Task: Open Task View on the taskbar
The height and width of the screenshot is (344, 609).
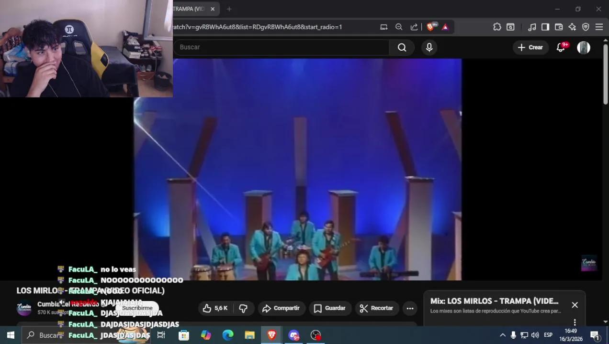Action: 161,335
